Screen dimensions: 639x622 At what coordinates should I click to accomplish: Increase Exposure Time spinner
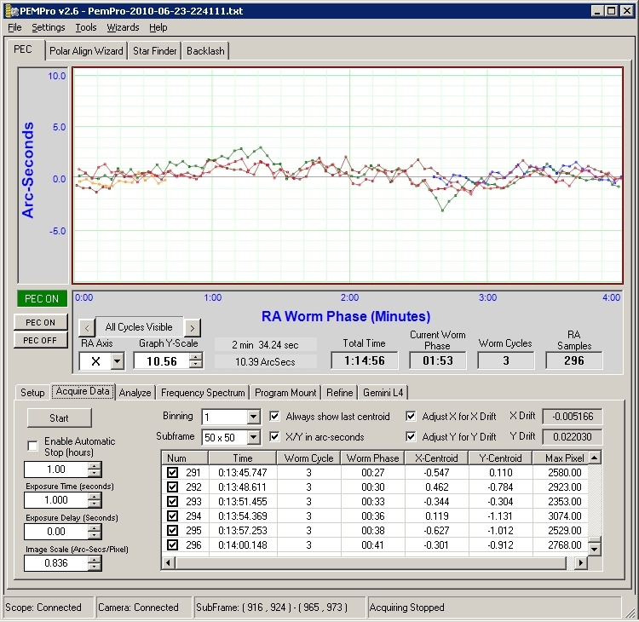pyautogui.click(x=94, y=497)
